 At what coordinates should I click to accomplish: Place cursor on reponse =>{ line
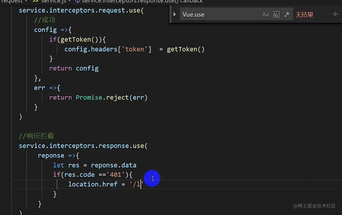pyautogui.click(x=58, y=156)
